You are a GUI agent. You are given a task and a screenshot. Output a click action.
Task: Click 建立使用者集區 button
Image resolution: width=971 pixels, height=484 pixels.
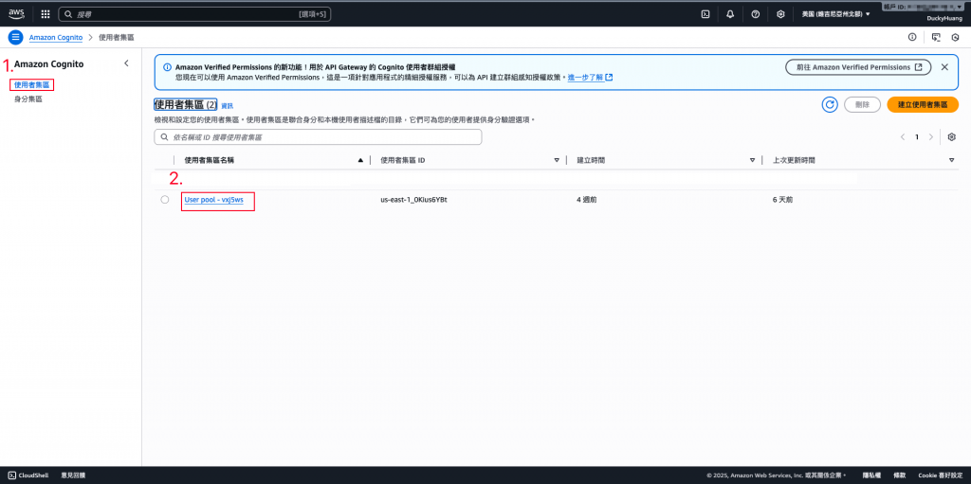tap(923, 104)
